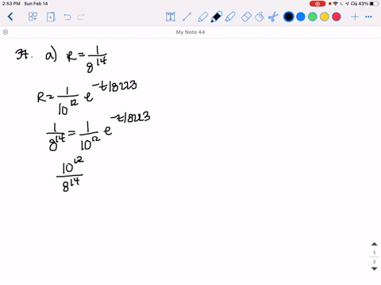381x285 pixels.
Task: Undo the last stroke
Action: click(x=67, y=17)
